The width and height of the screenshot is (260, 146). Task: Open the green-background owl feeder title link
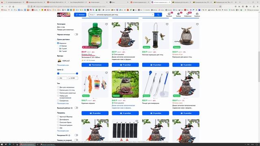(123, 107)
